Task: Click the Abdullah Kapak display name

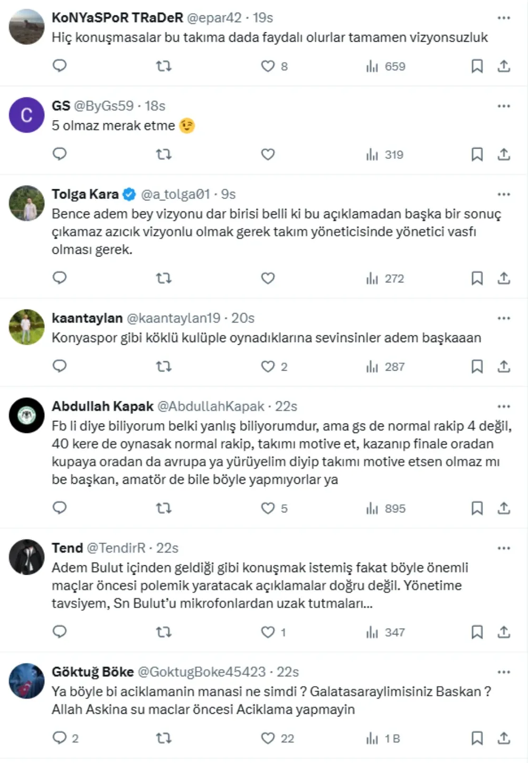Action: coord(102,407)
